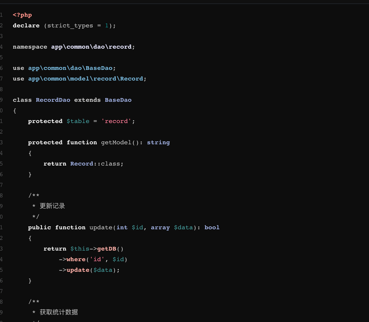Click the number 1 after strict_types

click(107, 26)
